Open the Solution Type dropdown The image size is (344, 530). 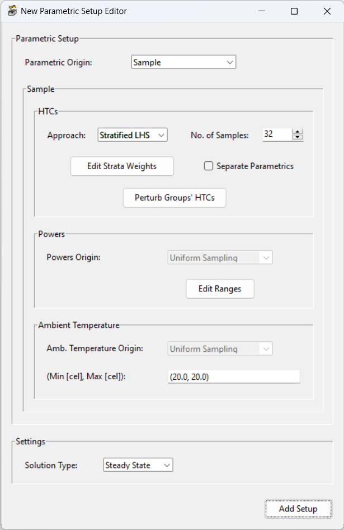point(139,465)
